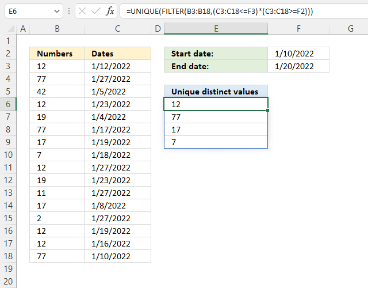Click date cell 1/19/2022 in row 16
This screenshot has height=288, width=368.
tap(117, 231)
